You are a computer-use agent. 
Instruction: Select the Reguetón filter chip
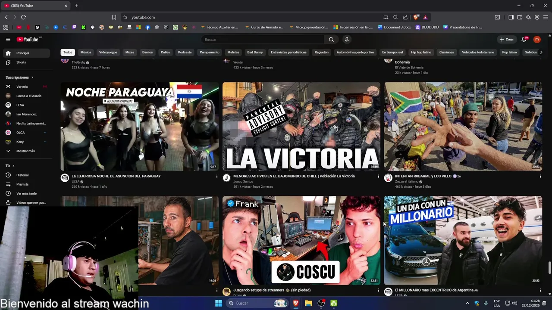pos(322,52)
